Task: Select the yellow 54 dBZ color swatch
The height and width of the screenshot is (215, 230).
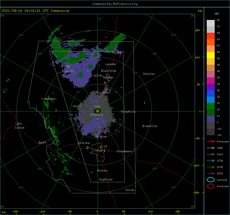Action: coord(211,55)
